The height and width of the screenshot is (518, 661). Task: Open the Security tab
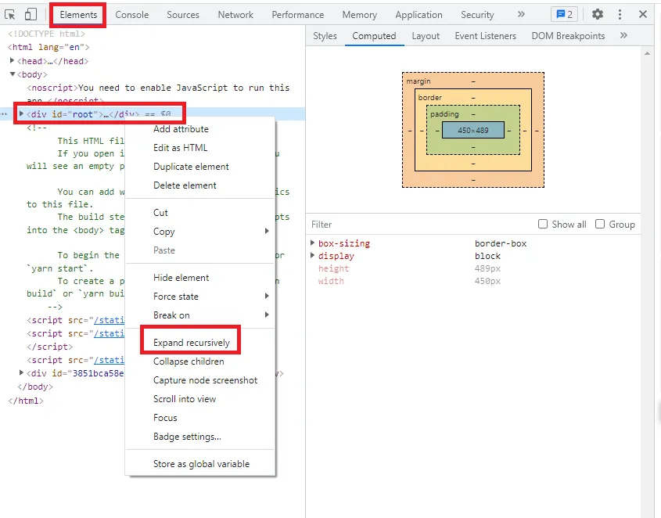pos(477,15)
